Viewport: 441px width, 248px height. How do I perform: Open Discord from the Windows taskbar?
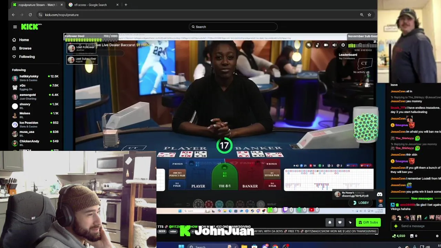pyautogui.click(x=265, y=246)
